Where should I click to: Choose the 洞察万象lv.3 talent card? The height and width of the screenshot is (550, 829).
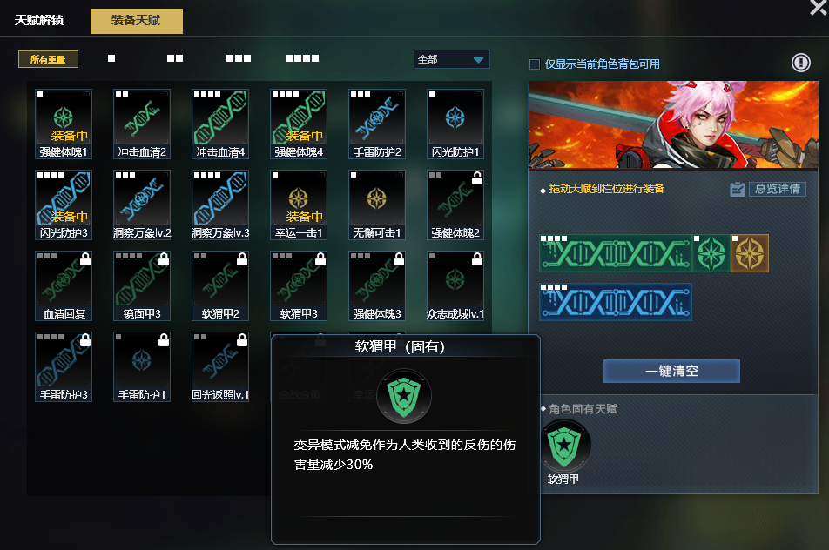tap(220, 205)
